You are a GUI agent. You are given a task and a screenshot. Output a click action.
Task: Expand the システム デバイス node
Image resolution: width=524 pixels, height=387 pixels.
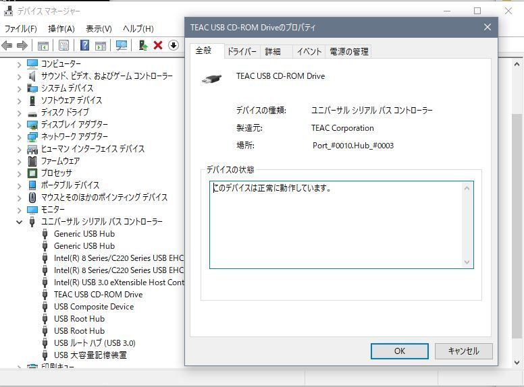[19, 89]
